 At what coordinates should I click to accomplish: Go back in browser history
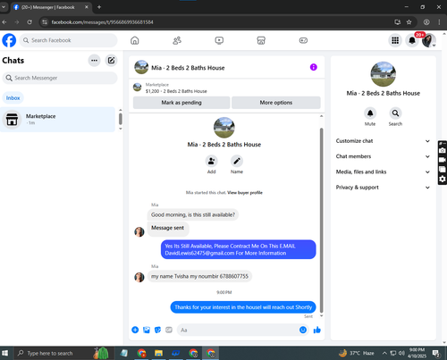4,22
